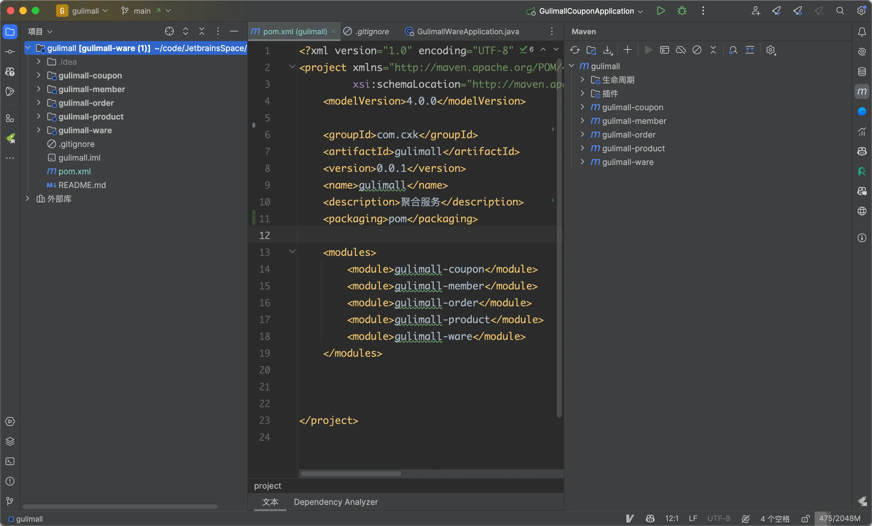Expand all in the project panel
Image resolution: width=872 pixels, height=526 pixels.
185,31
